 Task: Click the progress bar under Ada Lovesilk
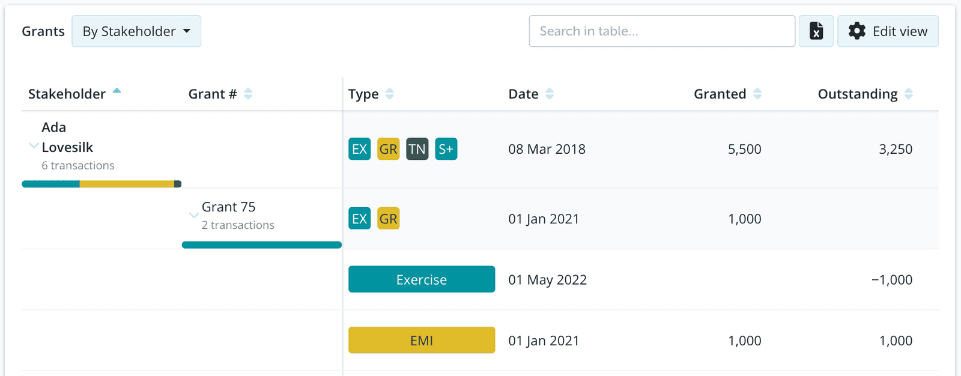101,183
